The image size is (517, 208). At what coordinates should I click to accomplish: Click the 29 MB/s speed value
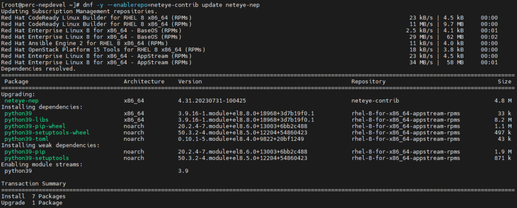coord(421,37)
